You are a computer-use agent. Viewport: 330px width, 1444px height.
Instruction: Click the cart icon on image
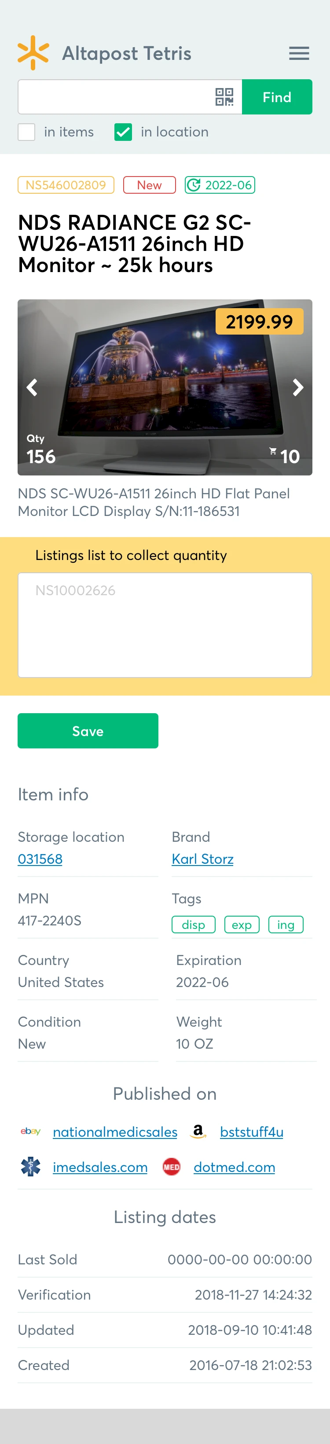pyautogui.click(x=273, y=451)
